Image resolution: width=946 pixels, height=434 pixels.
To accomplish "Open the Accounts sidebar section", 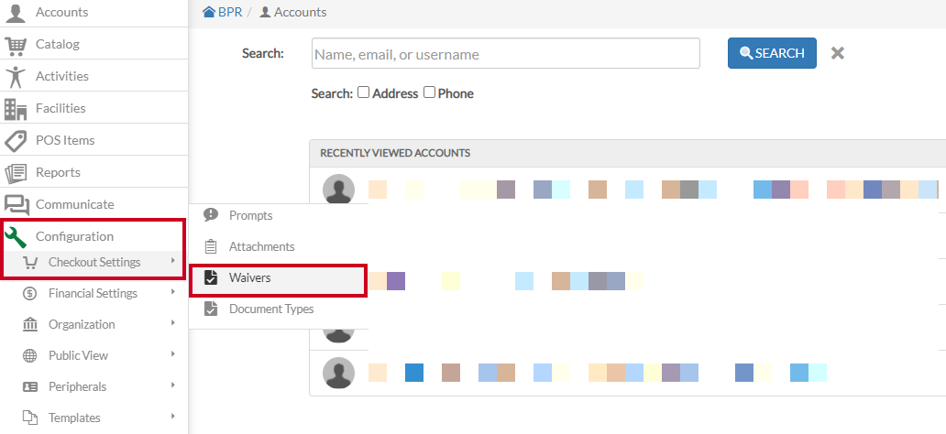I will tap(93, 12).
